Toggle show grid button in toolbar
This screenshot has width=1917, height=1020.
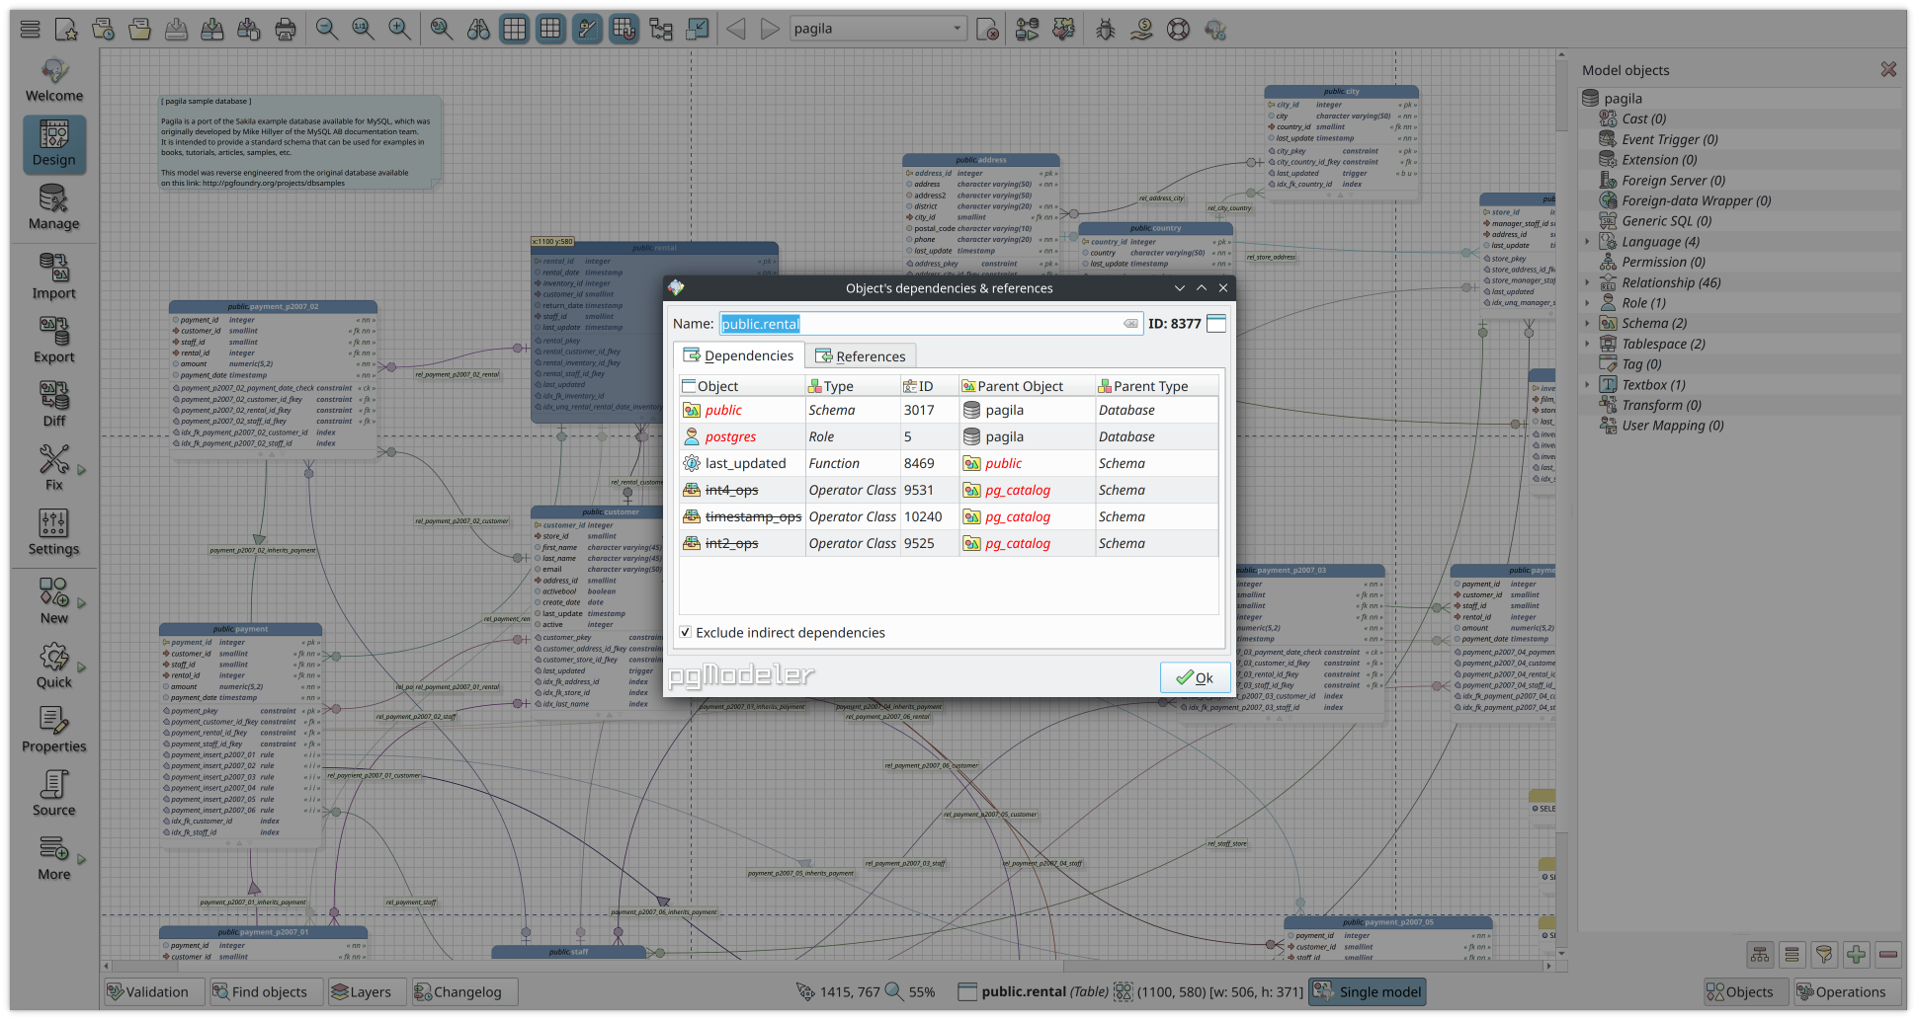pyautogui.click(x=514, y=29)
